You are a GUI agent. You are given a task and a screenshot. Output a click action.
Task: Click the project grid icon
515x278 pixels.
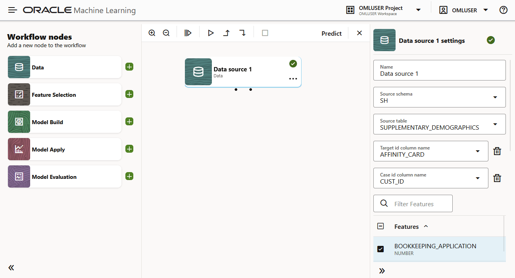point(350,10)
